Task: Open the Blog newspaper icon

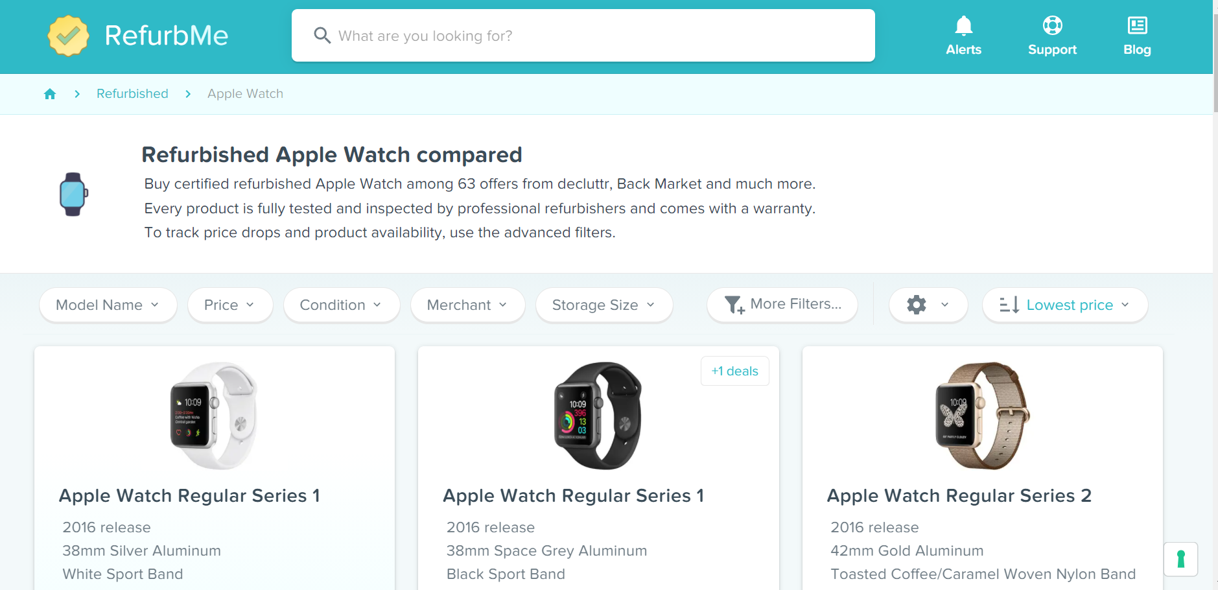Action: (x=1137, y=25)
